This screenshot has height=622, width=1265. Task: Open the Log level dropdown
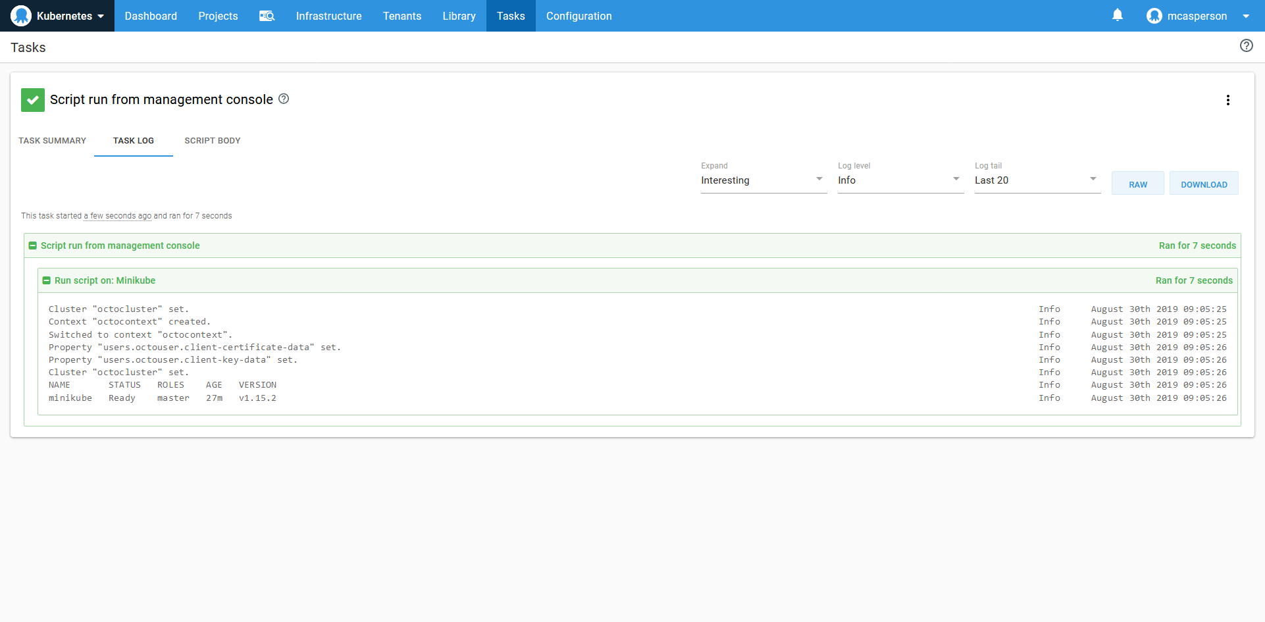click(x=900, y=180)
